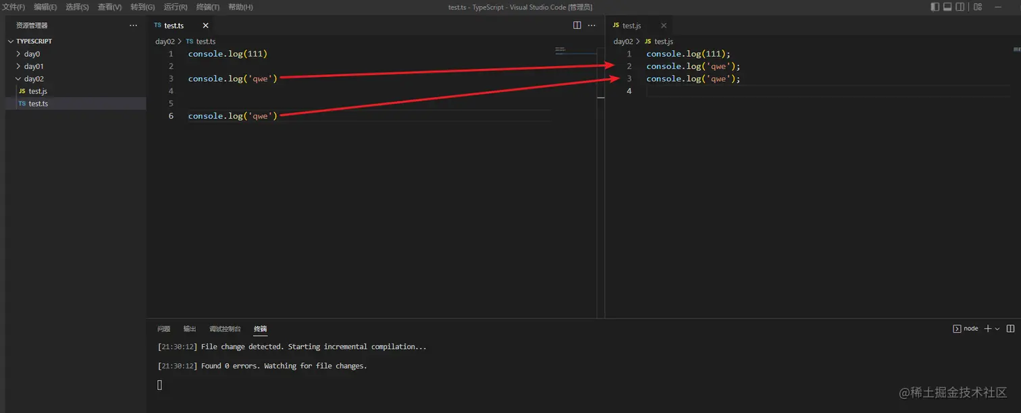Close the test.js editor tab
Screen dimensions: 1021x413
coord(663,26)
